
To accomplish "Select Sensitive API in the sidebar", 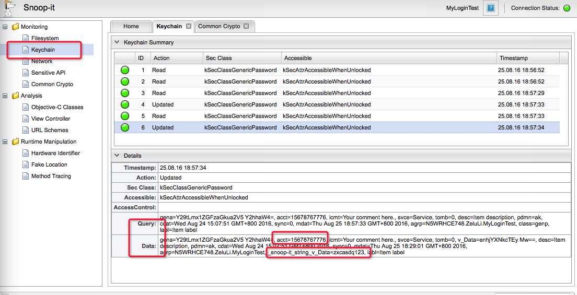I will [48, 73].
